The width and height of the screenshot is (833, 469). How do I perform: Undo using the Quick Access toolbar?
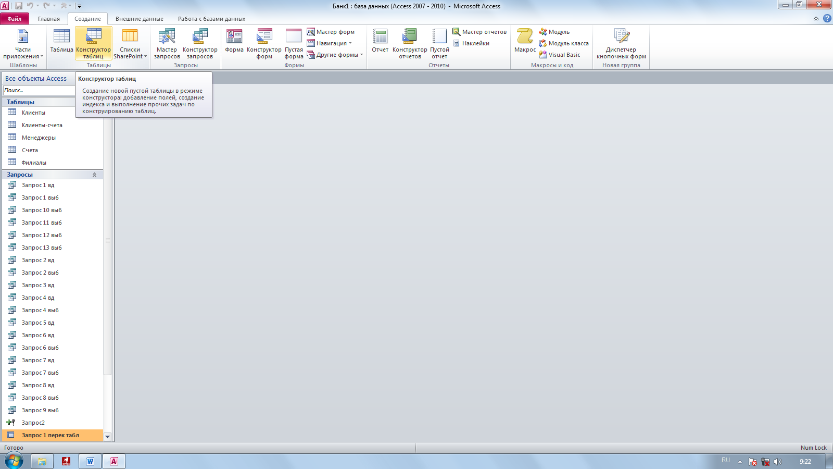point(30,6)
